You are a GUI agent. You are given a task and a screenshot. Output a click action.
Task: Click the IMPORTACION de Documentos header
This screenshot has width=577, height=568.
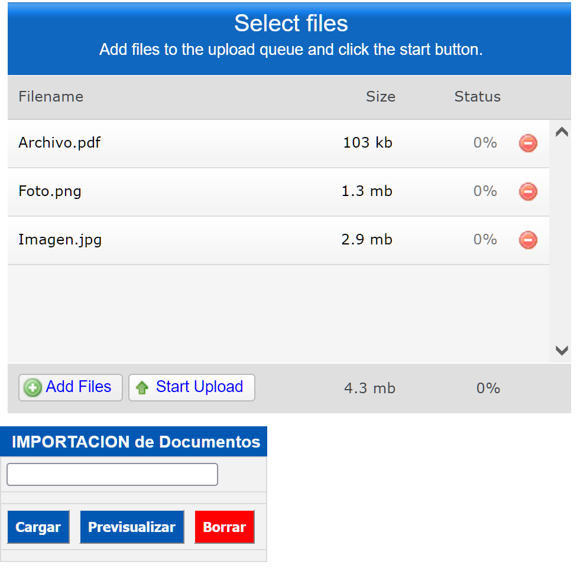click(136, 442)
